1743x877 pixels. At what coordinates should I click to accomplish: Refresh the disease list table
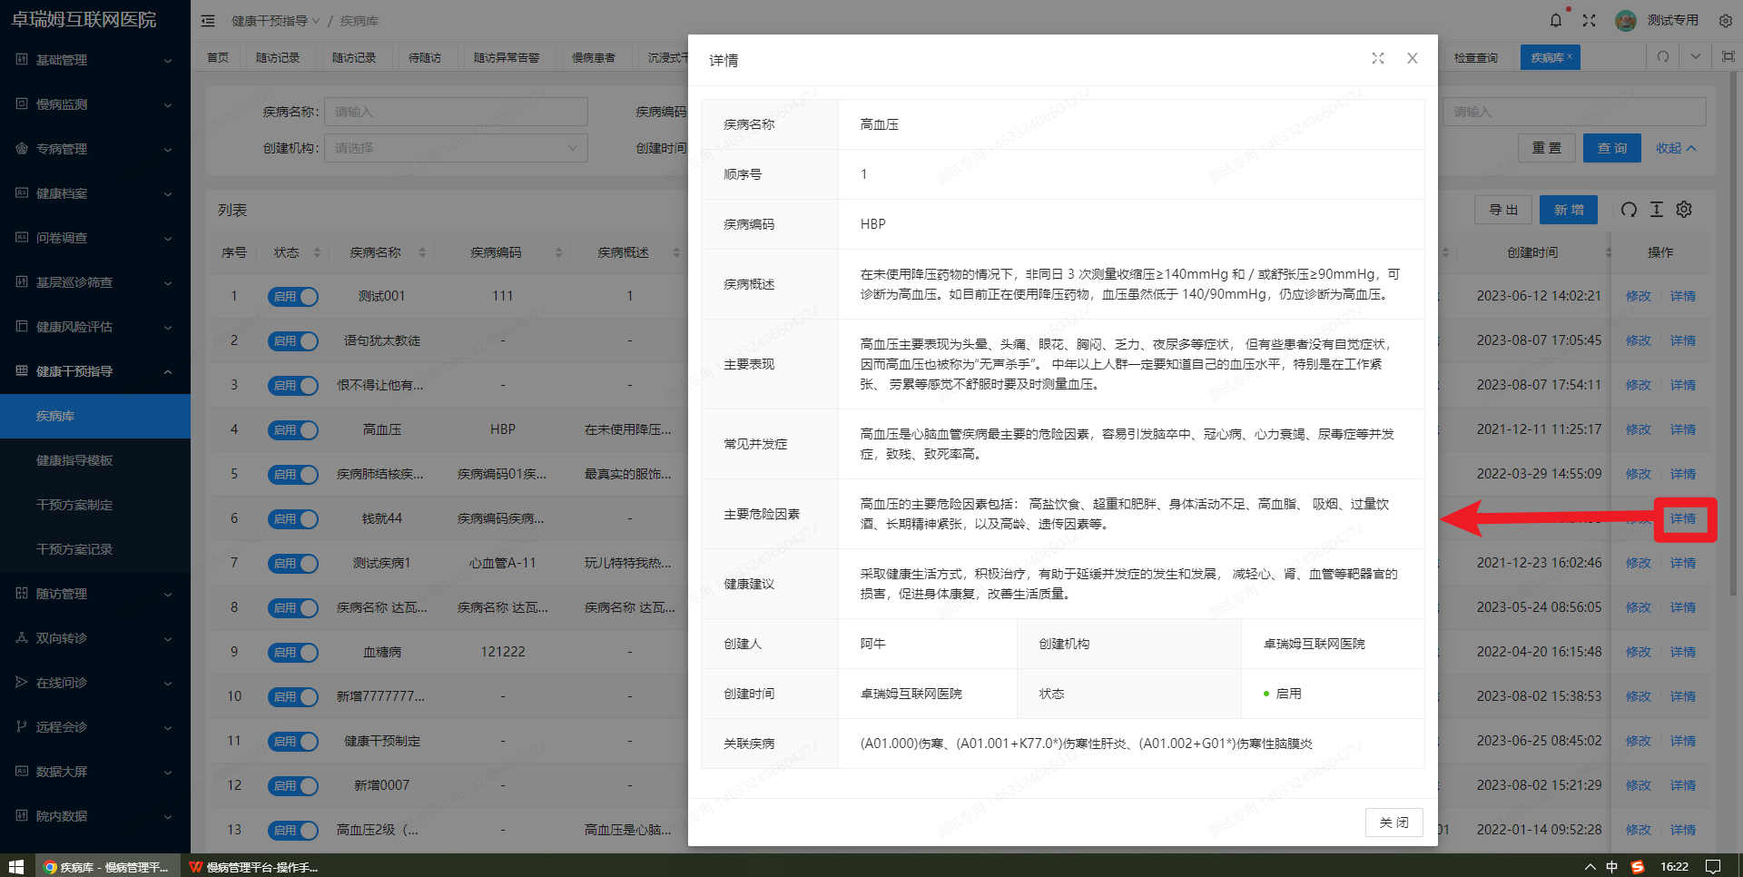click(x=1628, y=210)
